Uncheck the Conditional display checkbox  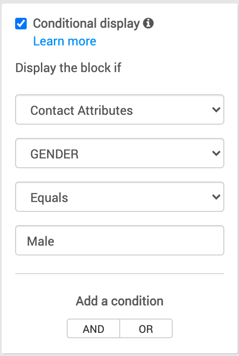pos(21,24)
